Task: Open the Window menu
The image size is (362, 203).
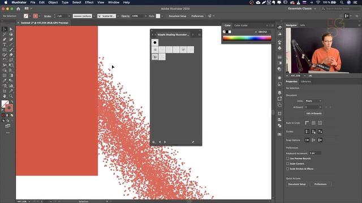Action: click(x=114, y=2)
